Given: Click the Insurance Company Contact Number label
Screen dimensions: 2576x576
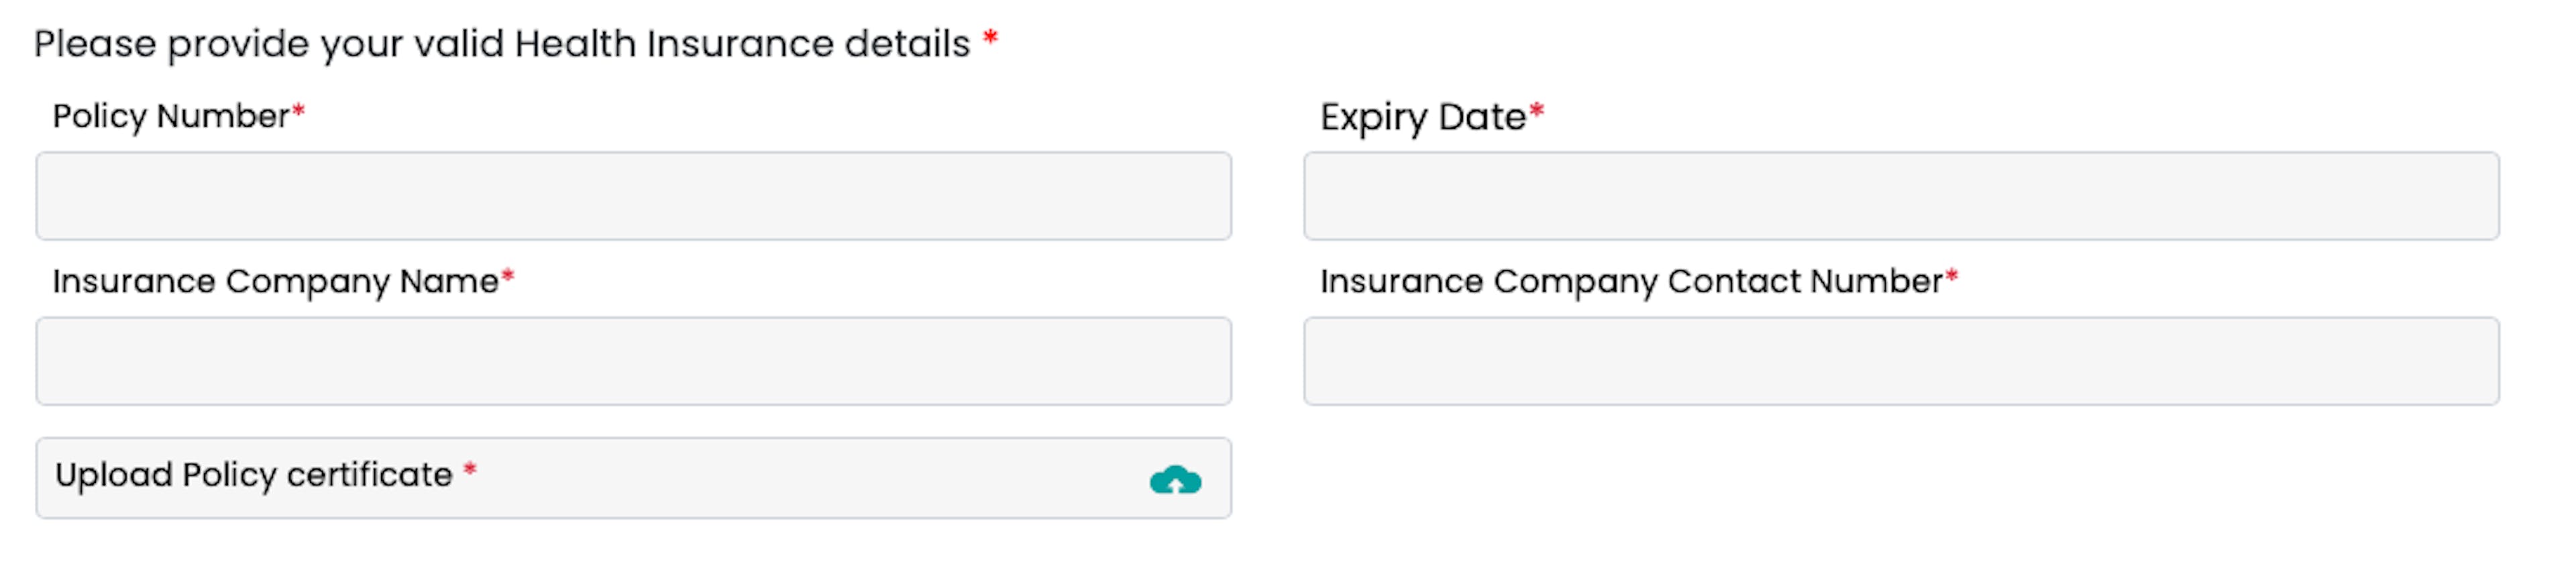Looking at the screenshot, I should click(x=1632, y=282).
